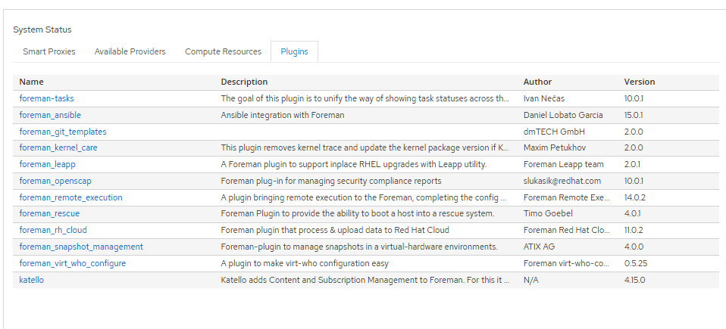Click the Plugins tab

tap(295, 51)
